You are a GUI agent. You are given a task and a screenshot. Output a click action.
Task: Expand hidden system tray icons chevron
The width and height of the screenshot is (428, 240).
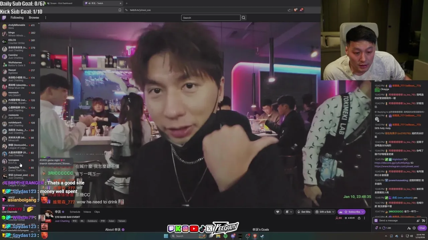pos(386,236)
